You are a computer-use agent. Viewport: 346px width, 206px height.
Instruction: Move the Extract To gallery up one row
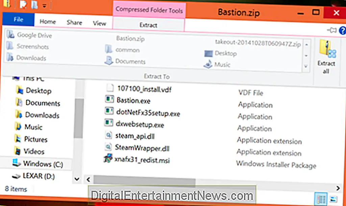pos(306,45)
